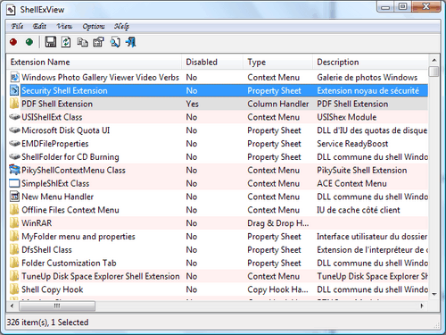The width and height of the screenshot is (446, 335).
Task: Open the File menu
Action: click(17, 26)
